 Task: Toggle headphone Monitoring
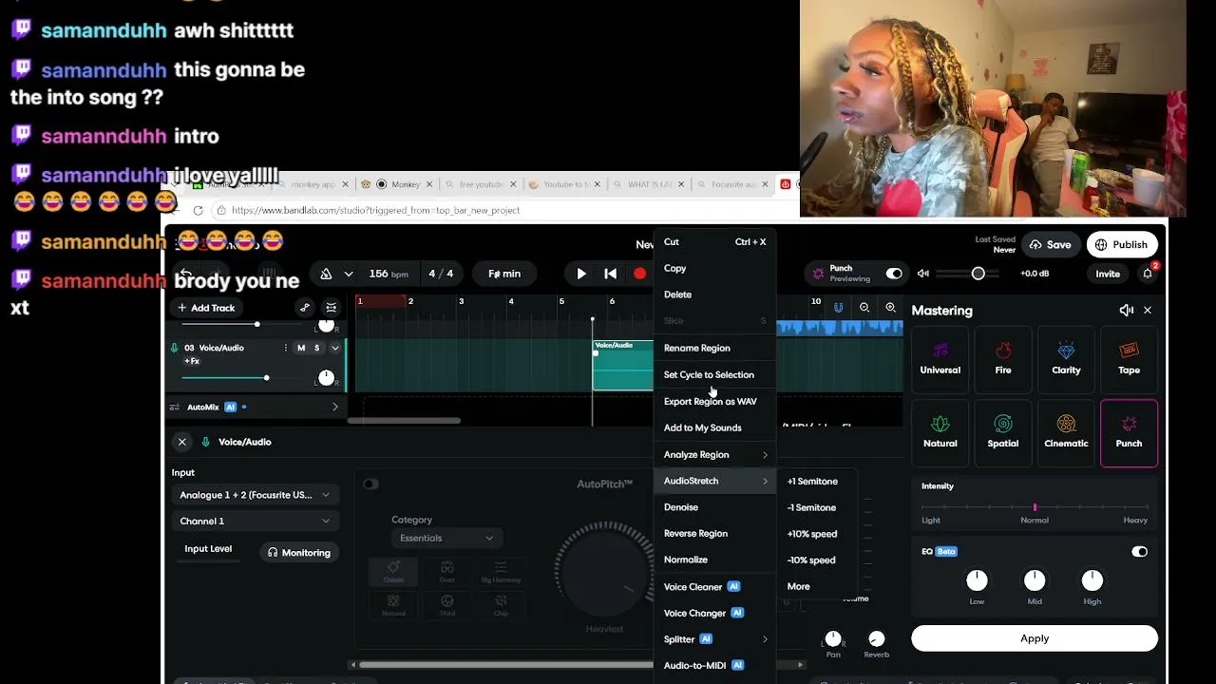pyautogui.click(x=299, y=552)
